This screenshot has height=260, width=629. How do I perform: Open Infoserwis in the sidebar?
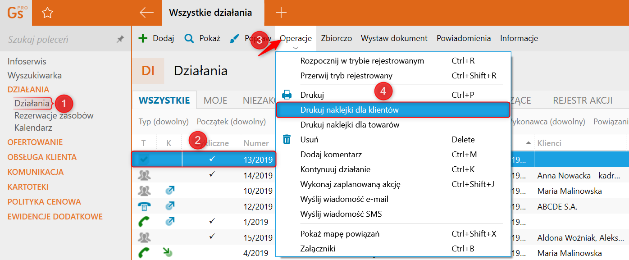click(x=27, y=62)
